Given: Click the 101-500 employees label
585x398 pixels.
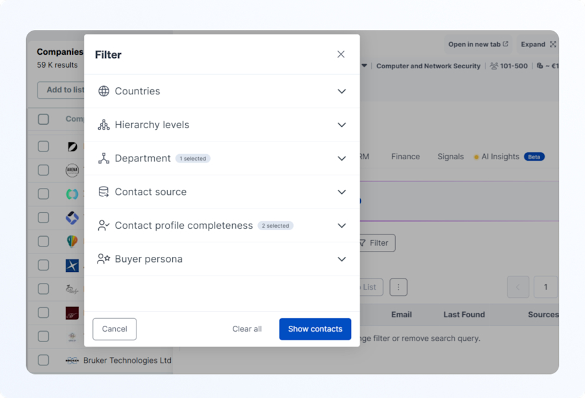Looking at the screenshot, I should (x=513, y=66).
